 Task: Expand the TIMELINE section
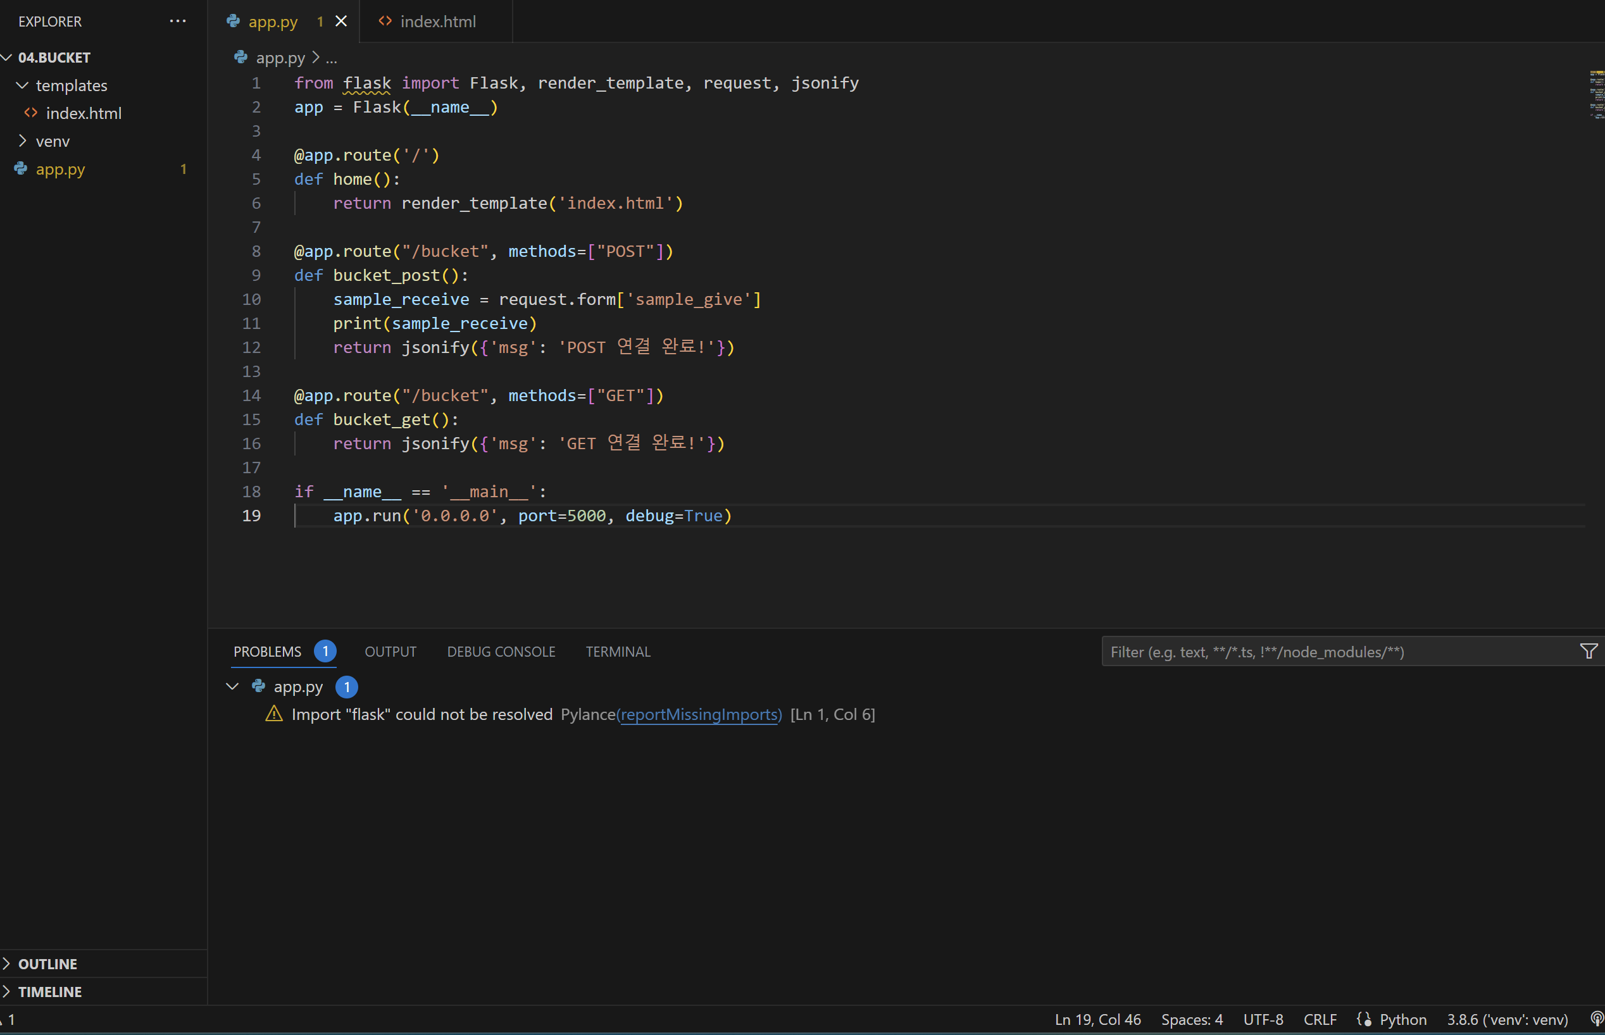click(7, 991)
